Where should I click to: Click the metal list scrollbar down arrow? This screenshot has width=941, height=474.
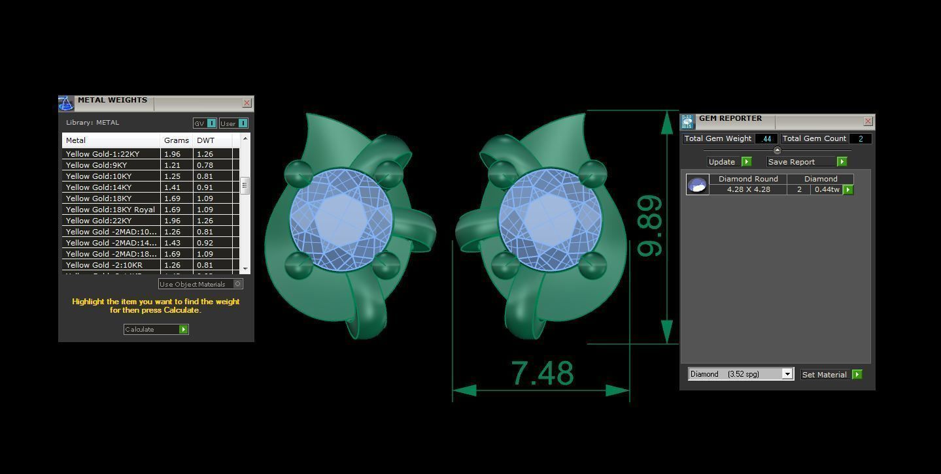pyautogui.click(x=245, y=269)
